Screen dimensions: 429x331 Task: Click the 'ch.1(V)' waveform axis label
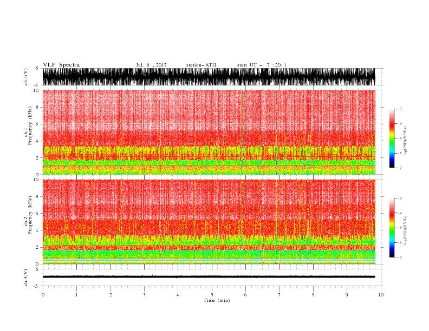[26, 77]
